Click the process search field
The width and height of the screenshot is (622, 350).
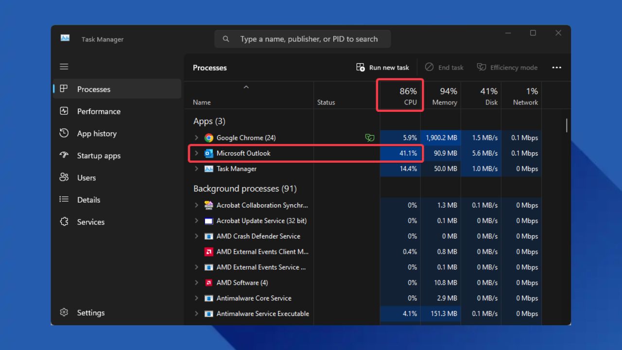coord(302,39)
